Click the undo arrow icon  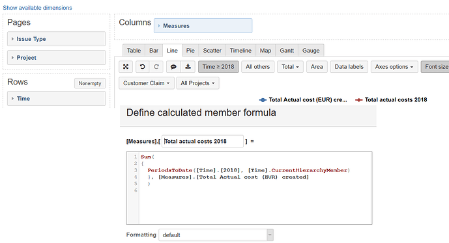tap(142, 67)
